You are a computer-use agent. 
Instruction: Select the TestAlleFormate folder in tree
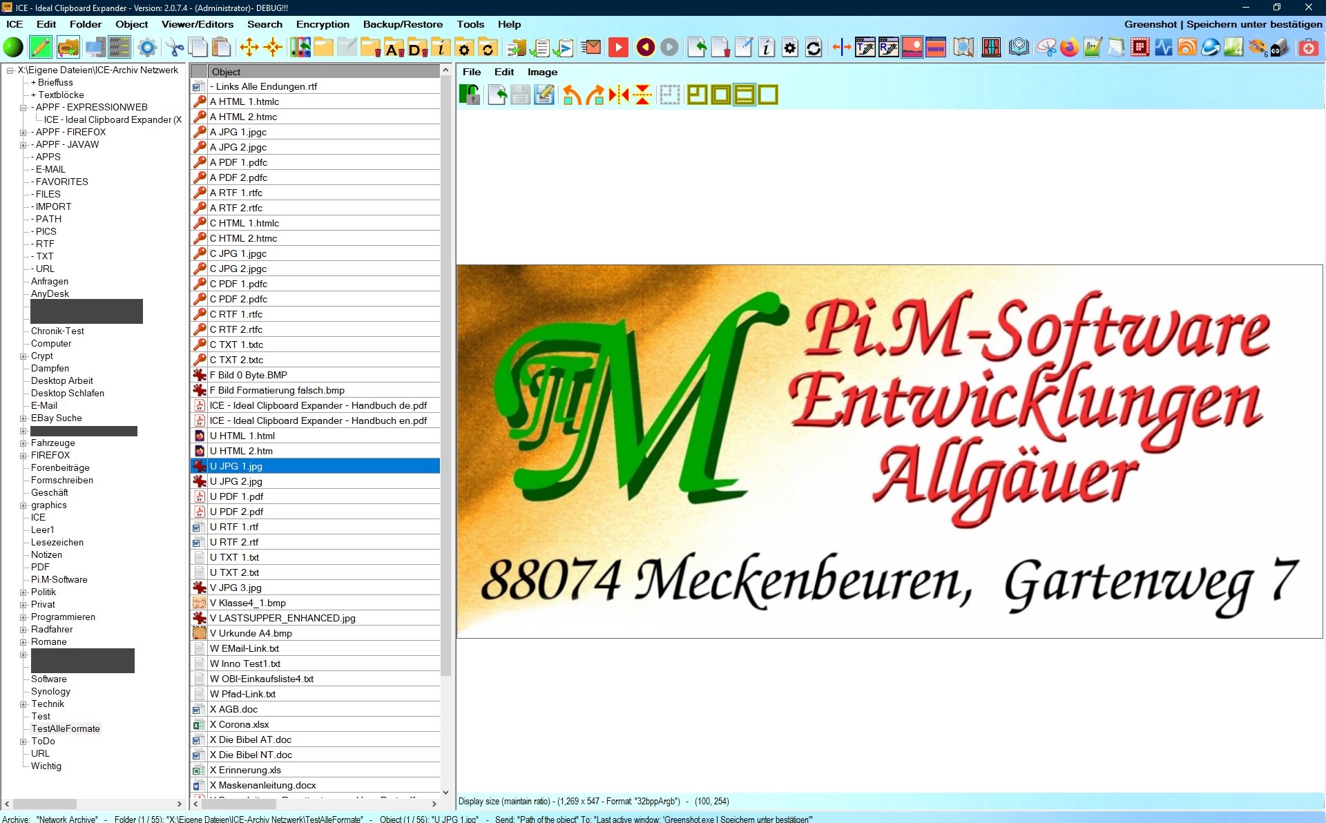point(66,729)
